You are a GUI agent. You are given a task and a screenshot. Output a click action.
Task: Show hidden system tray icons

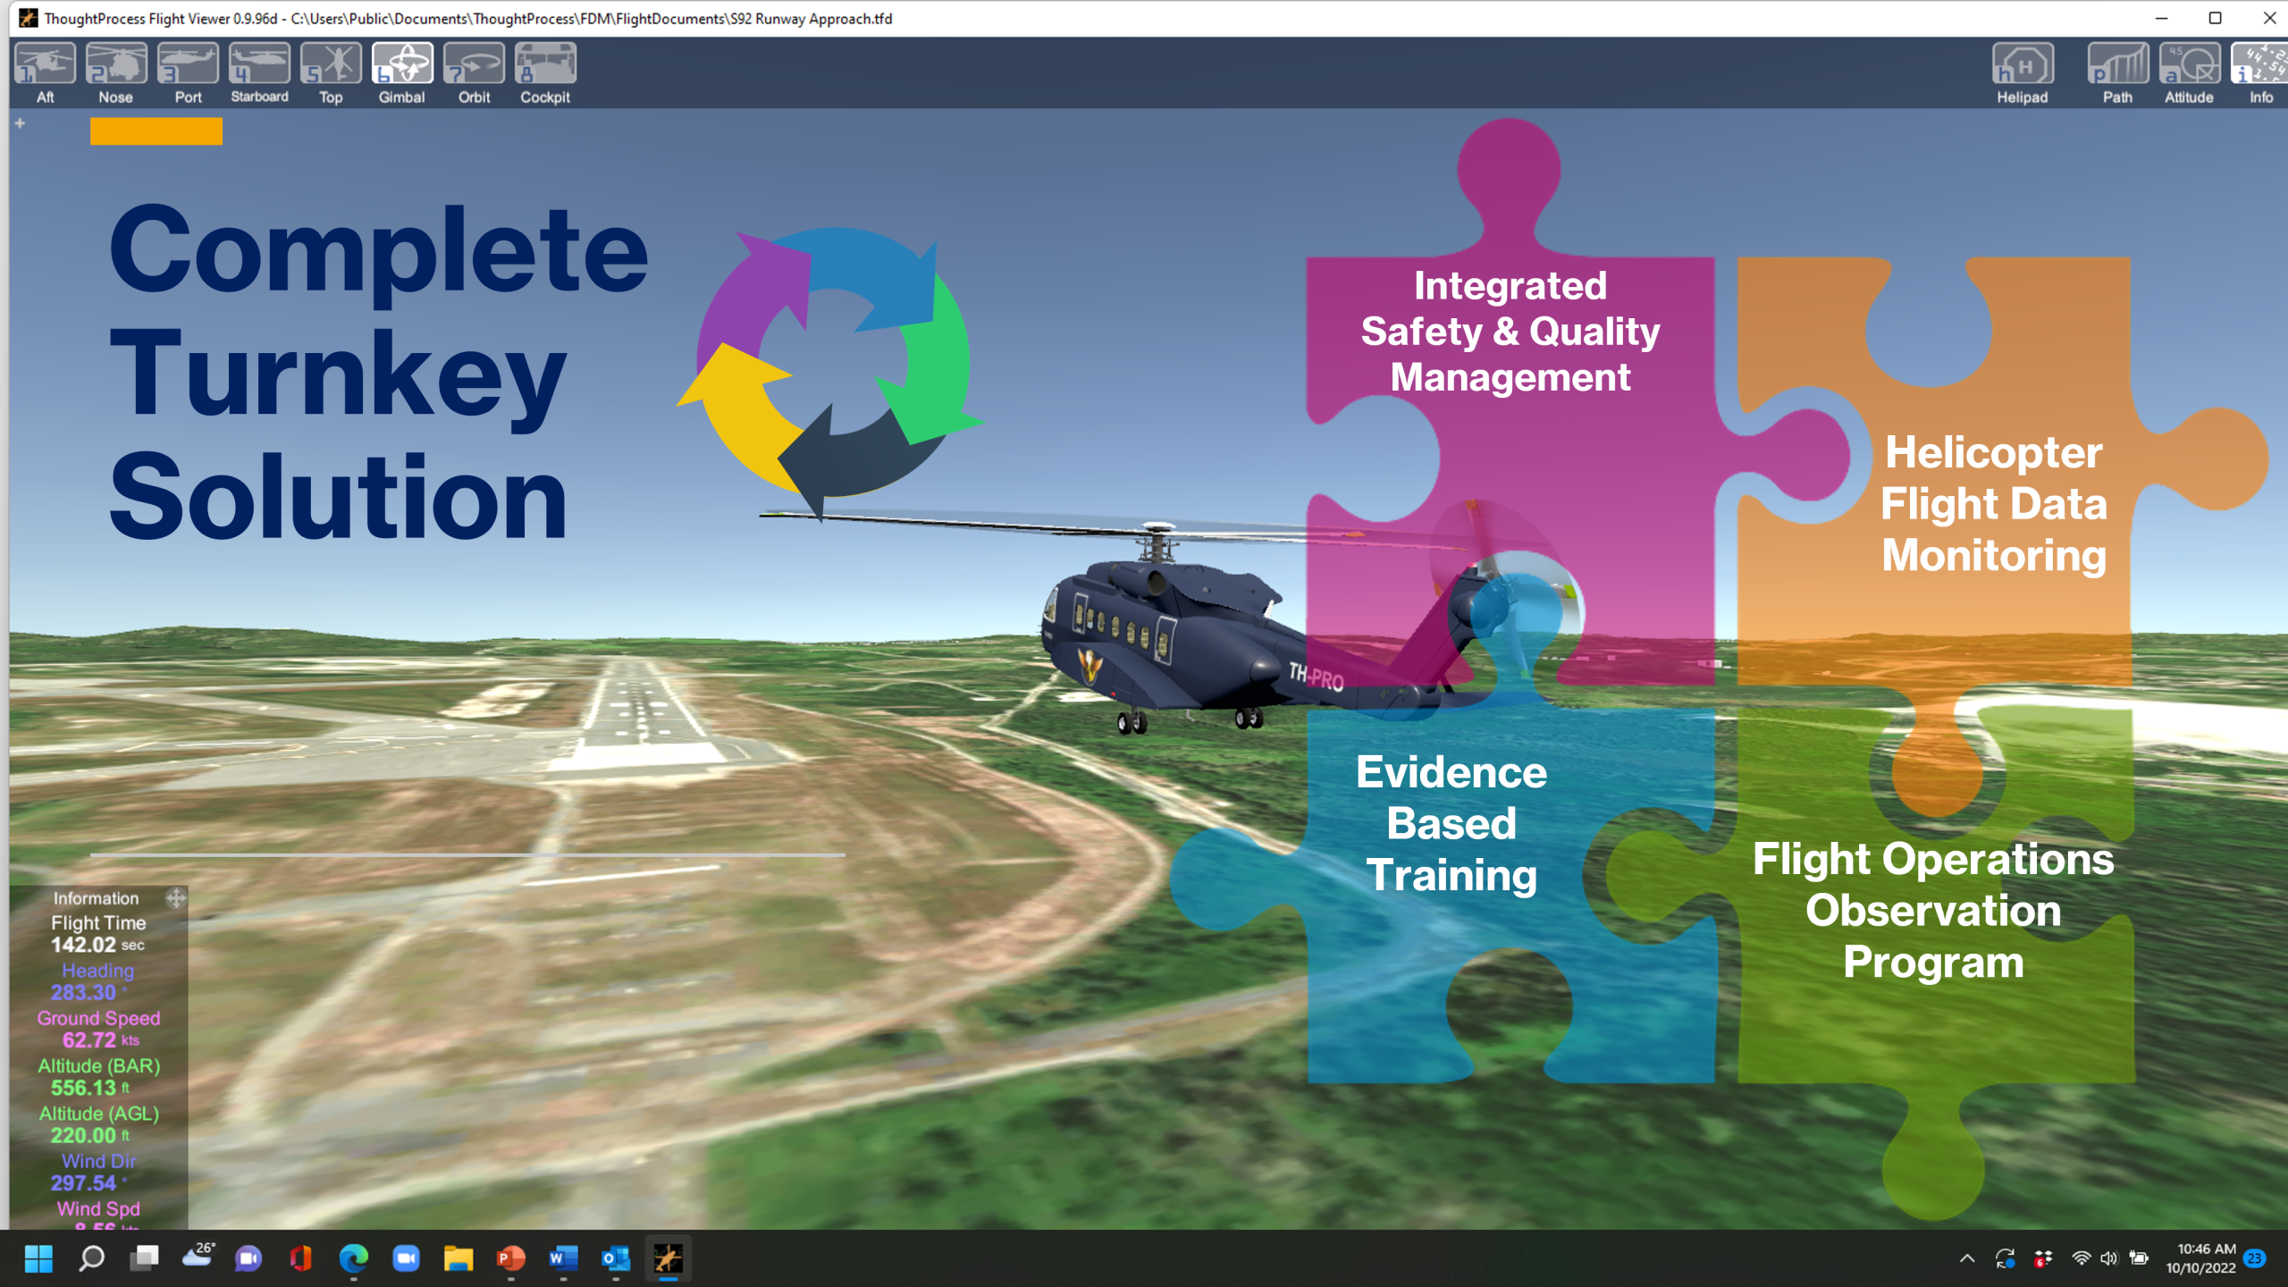pyautogui.click(x=1967, y=1258)
